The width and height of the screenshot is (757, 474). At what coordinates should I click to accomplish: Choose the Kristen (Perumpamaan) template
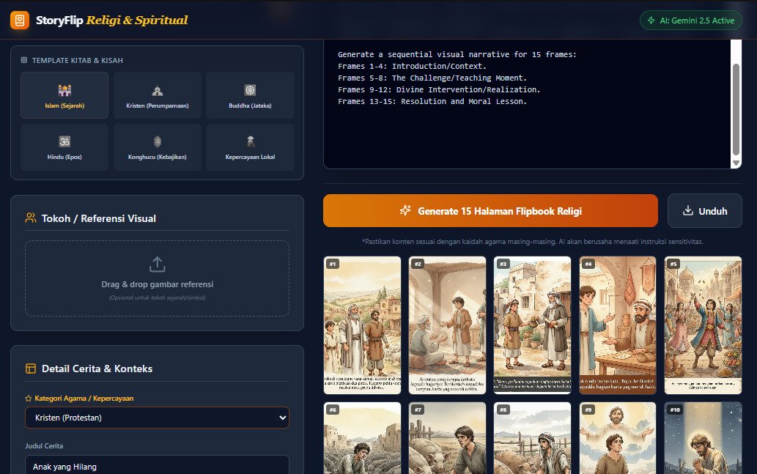(x=158, y=95)
